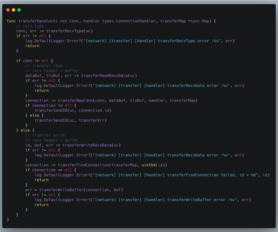The height and width of the screenshot is (232, 278).
Task: Click the green maximize window dot
Action: 19,10
